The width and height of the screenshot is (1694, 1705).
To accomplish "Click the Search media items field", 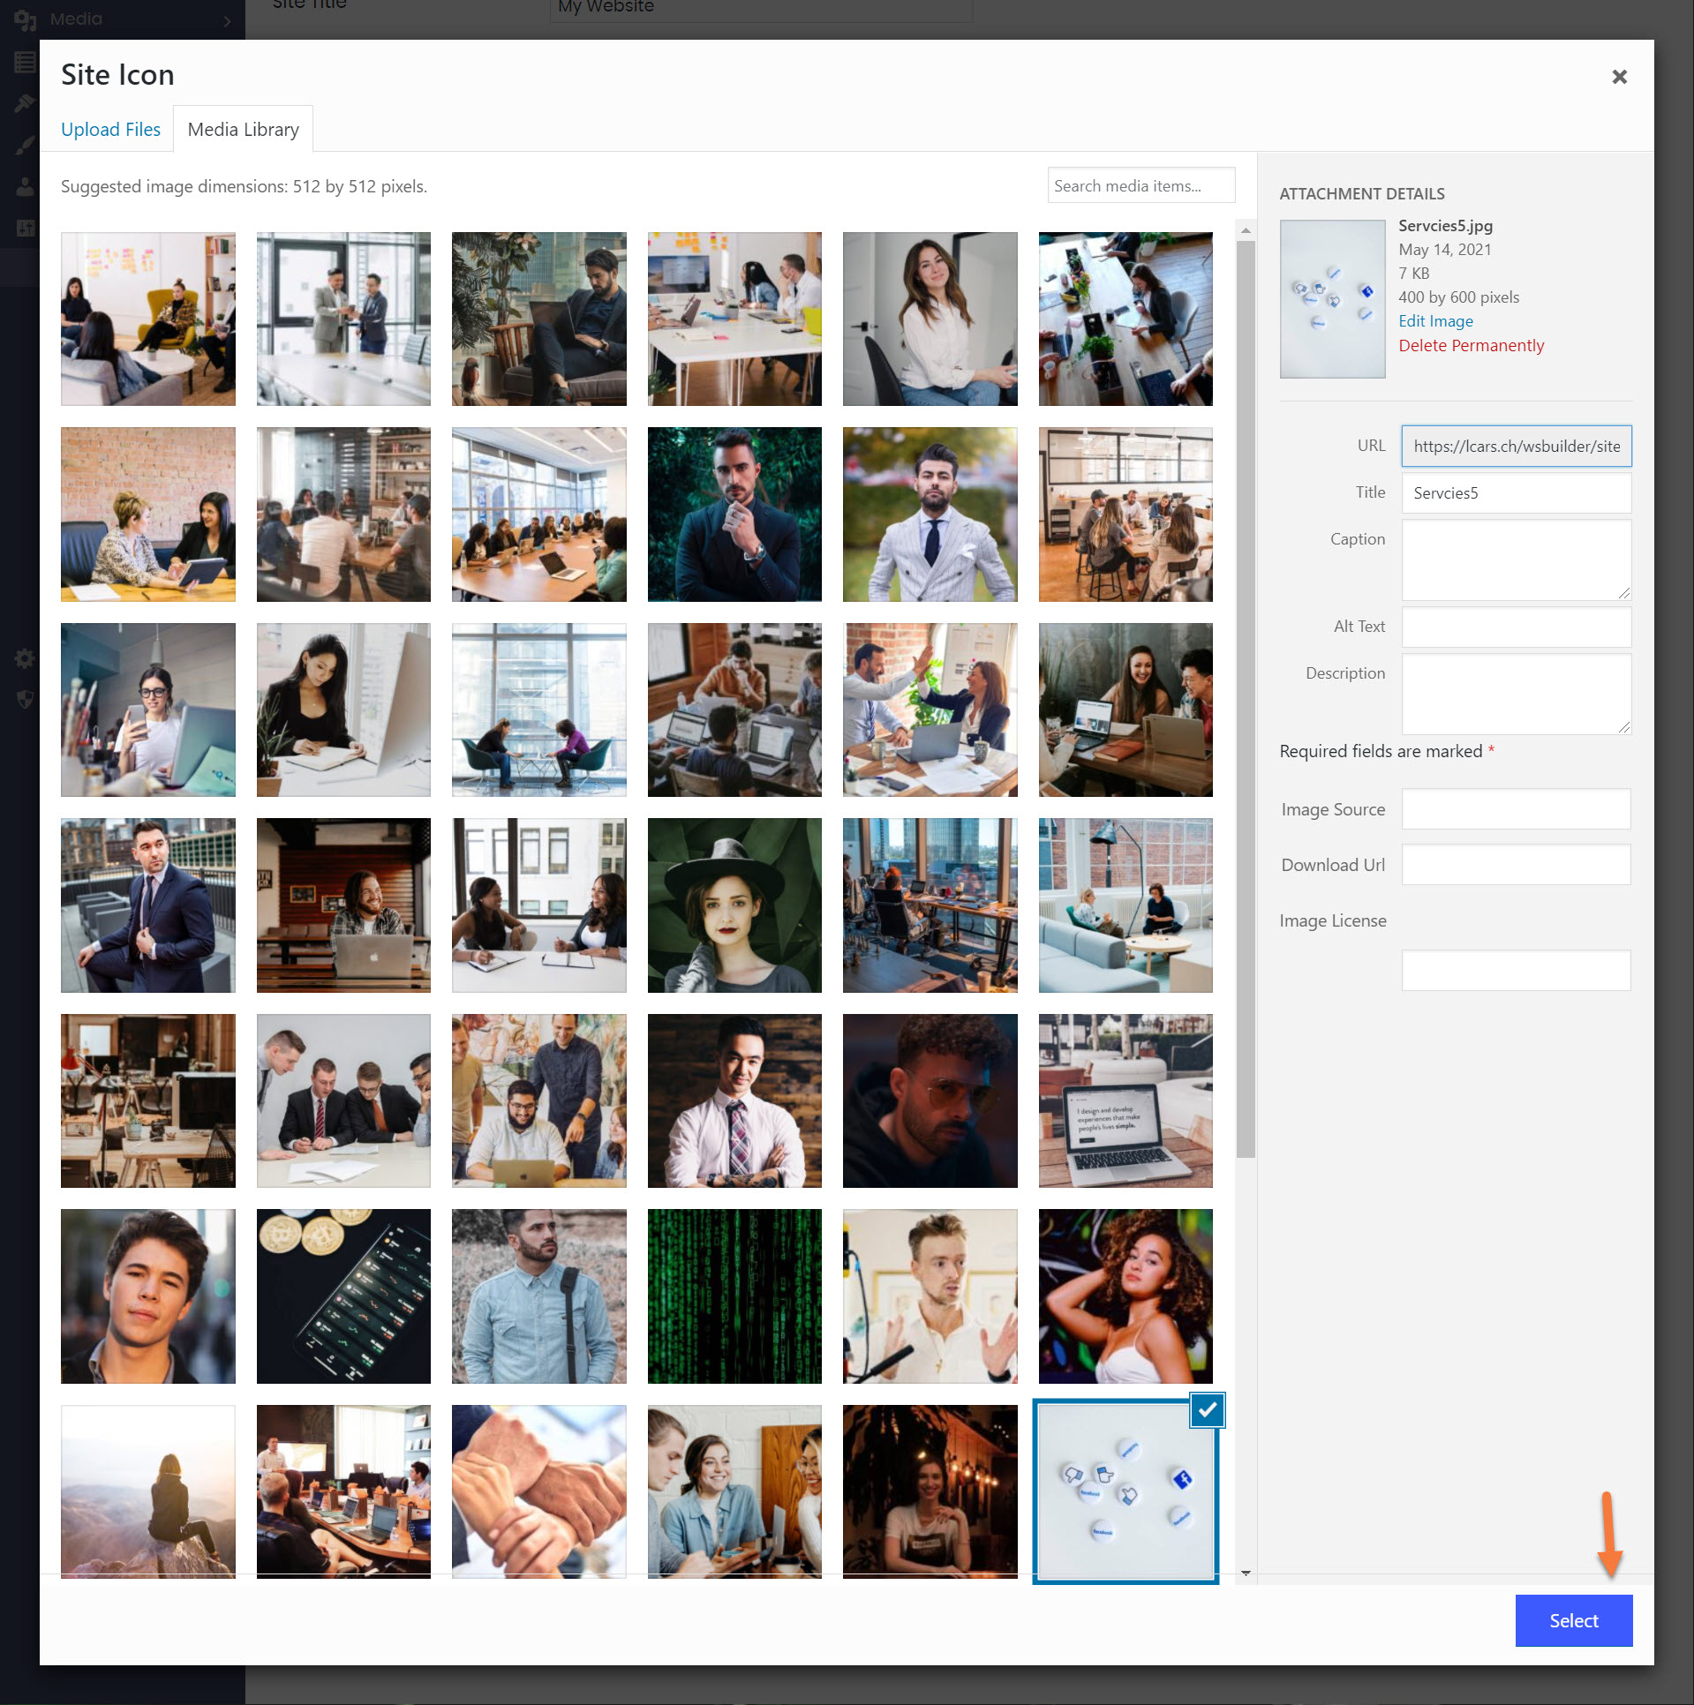I will [1140, 186].
